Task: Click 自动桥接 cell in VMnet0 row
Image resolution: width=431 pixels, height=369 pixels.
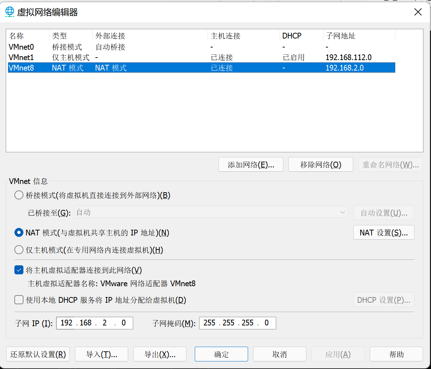Action: point(111,47)
